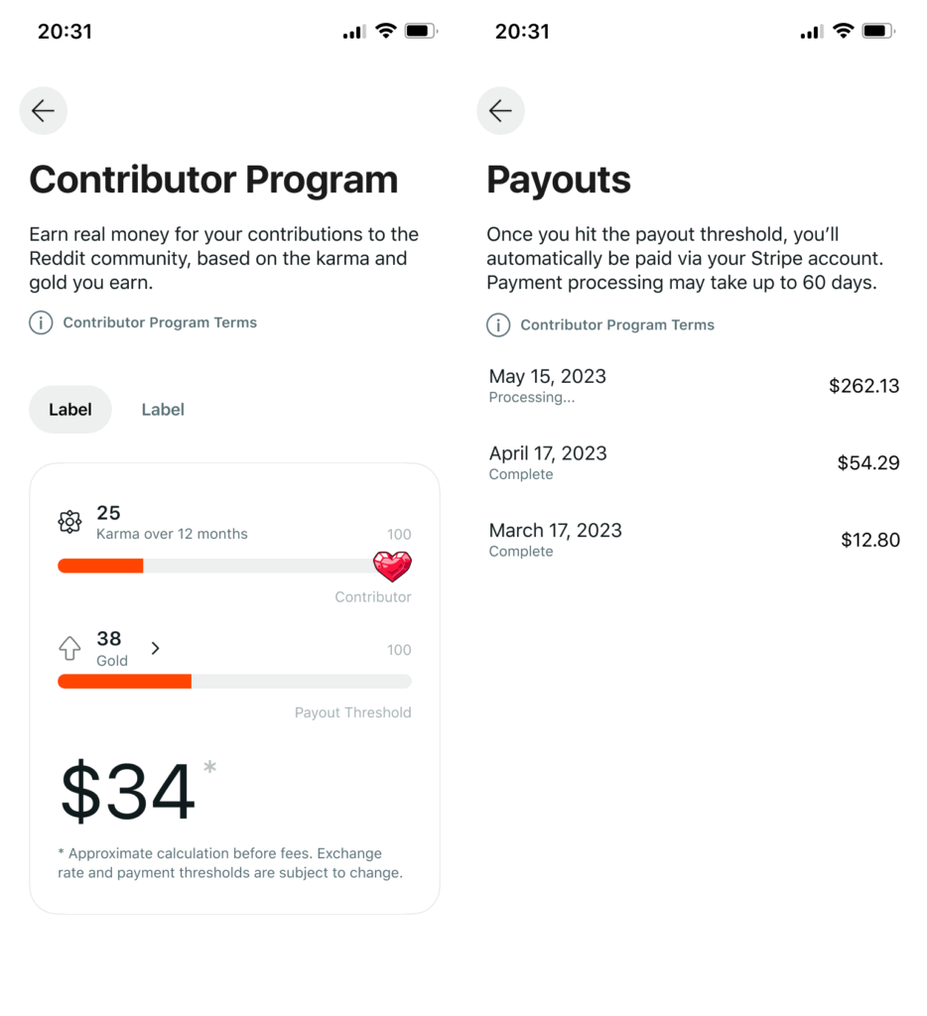Tap the info icon on the Payouts screen
The image size is (927, 1016).
498,324
